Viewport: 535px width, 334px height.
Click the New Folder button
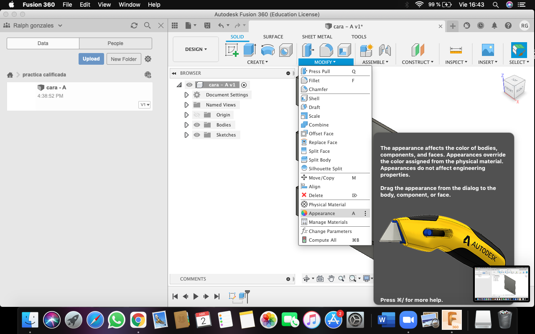click(x=124, y=59)
